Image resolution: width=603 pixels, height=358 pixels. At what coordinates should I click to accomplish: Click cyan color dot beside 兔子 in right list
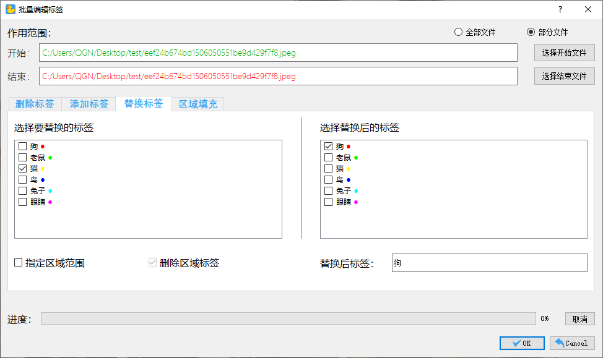[356, 191]
